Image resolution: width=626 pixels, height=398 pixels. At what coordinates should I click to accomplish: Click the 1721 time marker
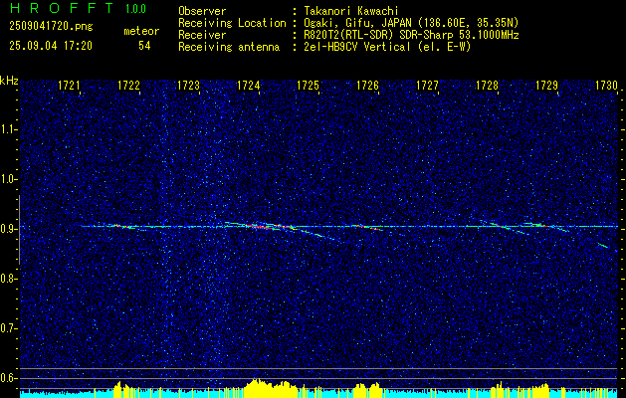click(x=70, y=86)
